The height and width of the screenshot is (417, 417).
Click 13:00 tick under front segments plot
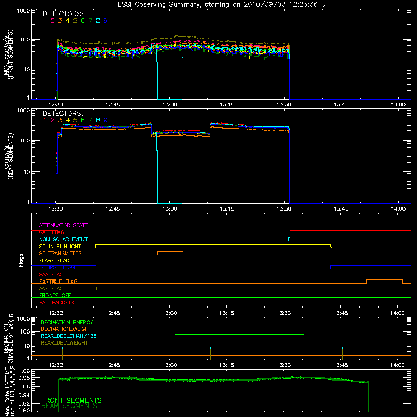click(x=170, y=105)
